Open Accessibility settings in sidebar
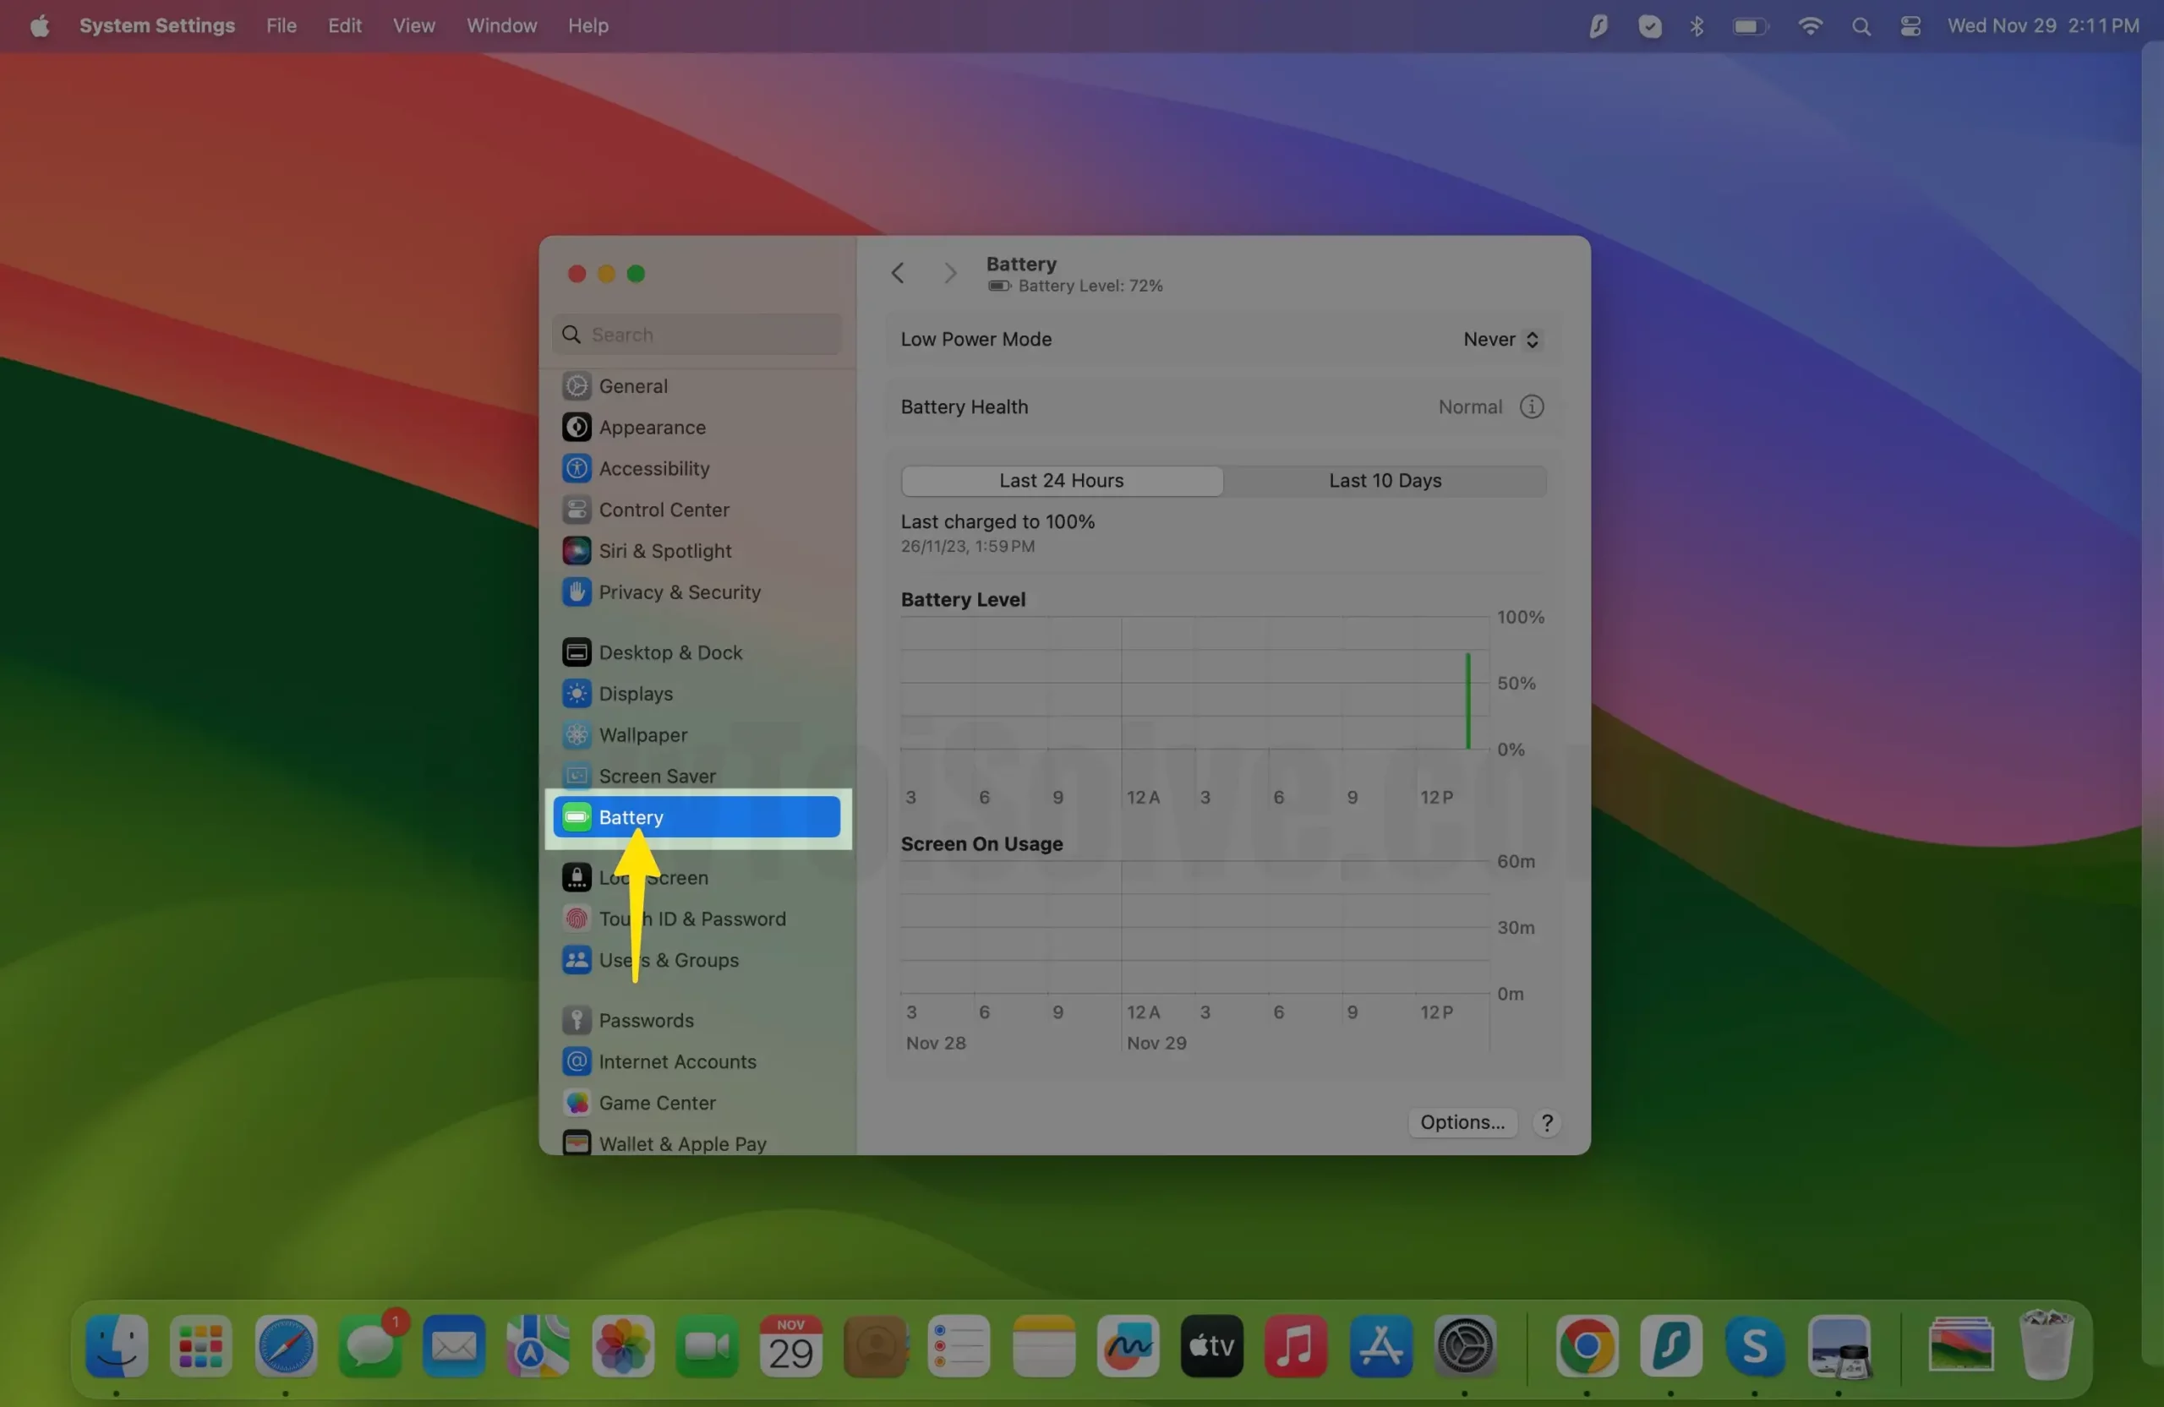Screen dimensions: 2164x1407 pyautogui.click(x=653, y=468)
